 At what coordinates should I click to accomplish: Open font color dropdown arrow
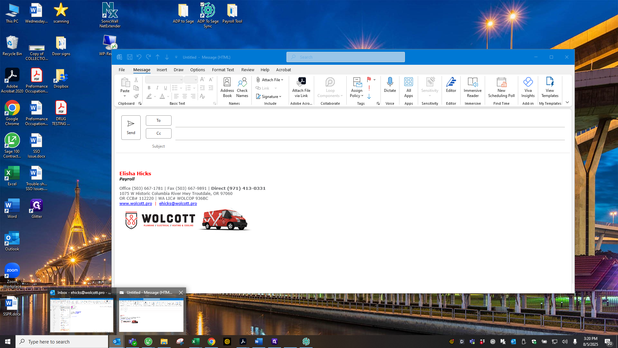[x=168, y=97]
